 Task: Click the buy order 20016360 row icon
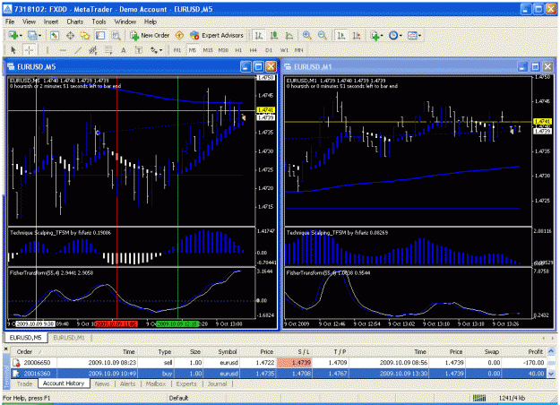click(16, 374)
